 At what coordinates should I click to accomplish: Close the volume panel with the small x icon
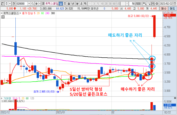coord(175,98)
